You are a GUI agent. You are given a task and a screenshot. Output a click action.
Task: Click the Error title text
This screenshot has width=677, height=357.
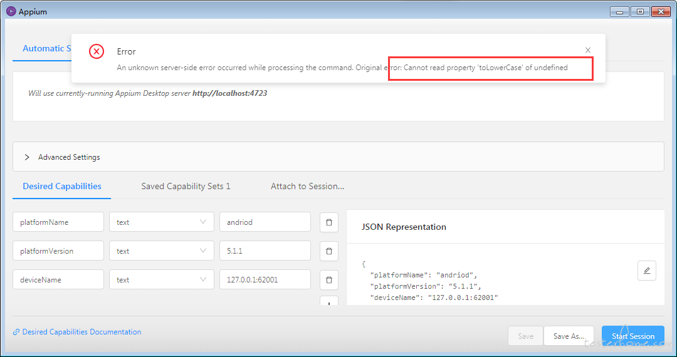tap(126, 51)
